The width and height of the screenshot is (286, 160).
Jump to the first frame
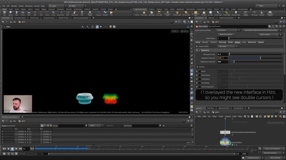[4, 149]
